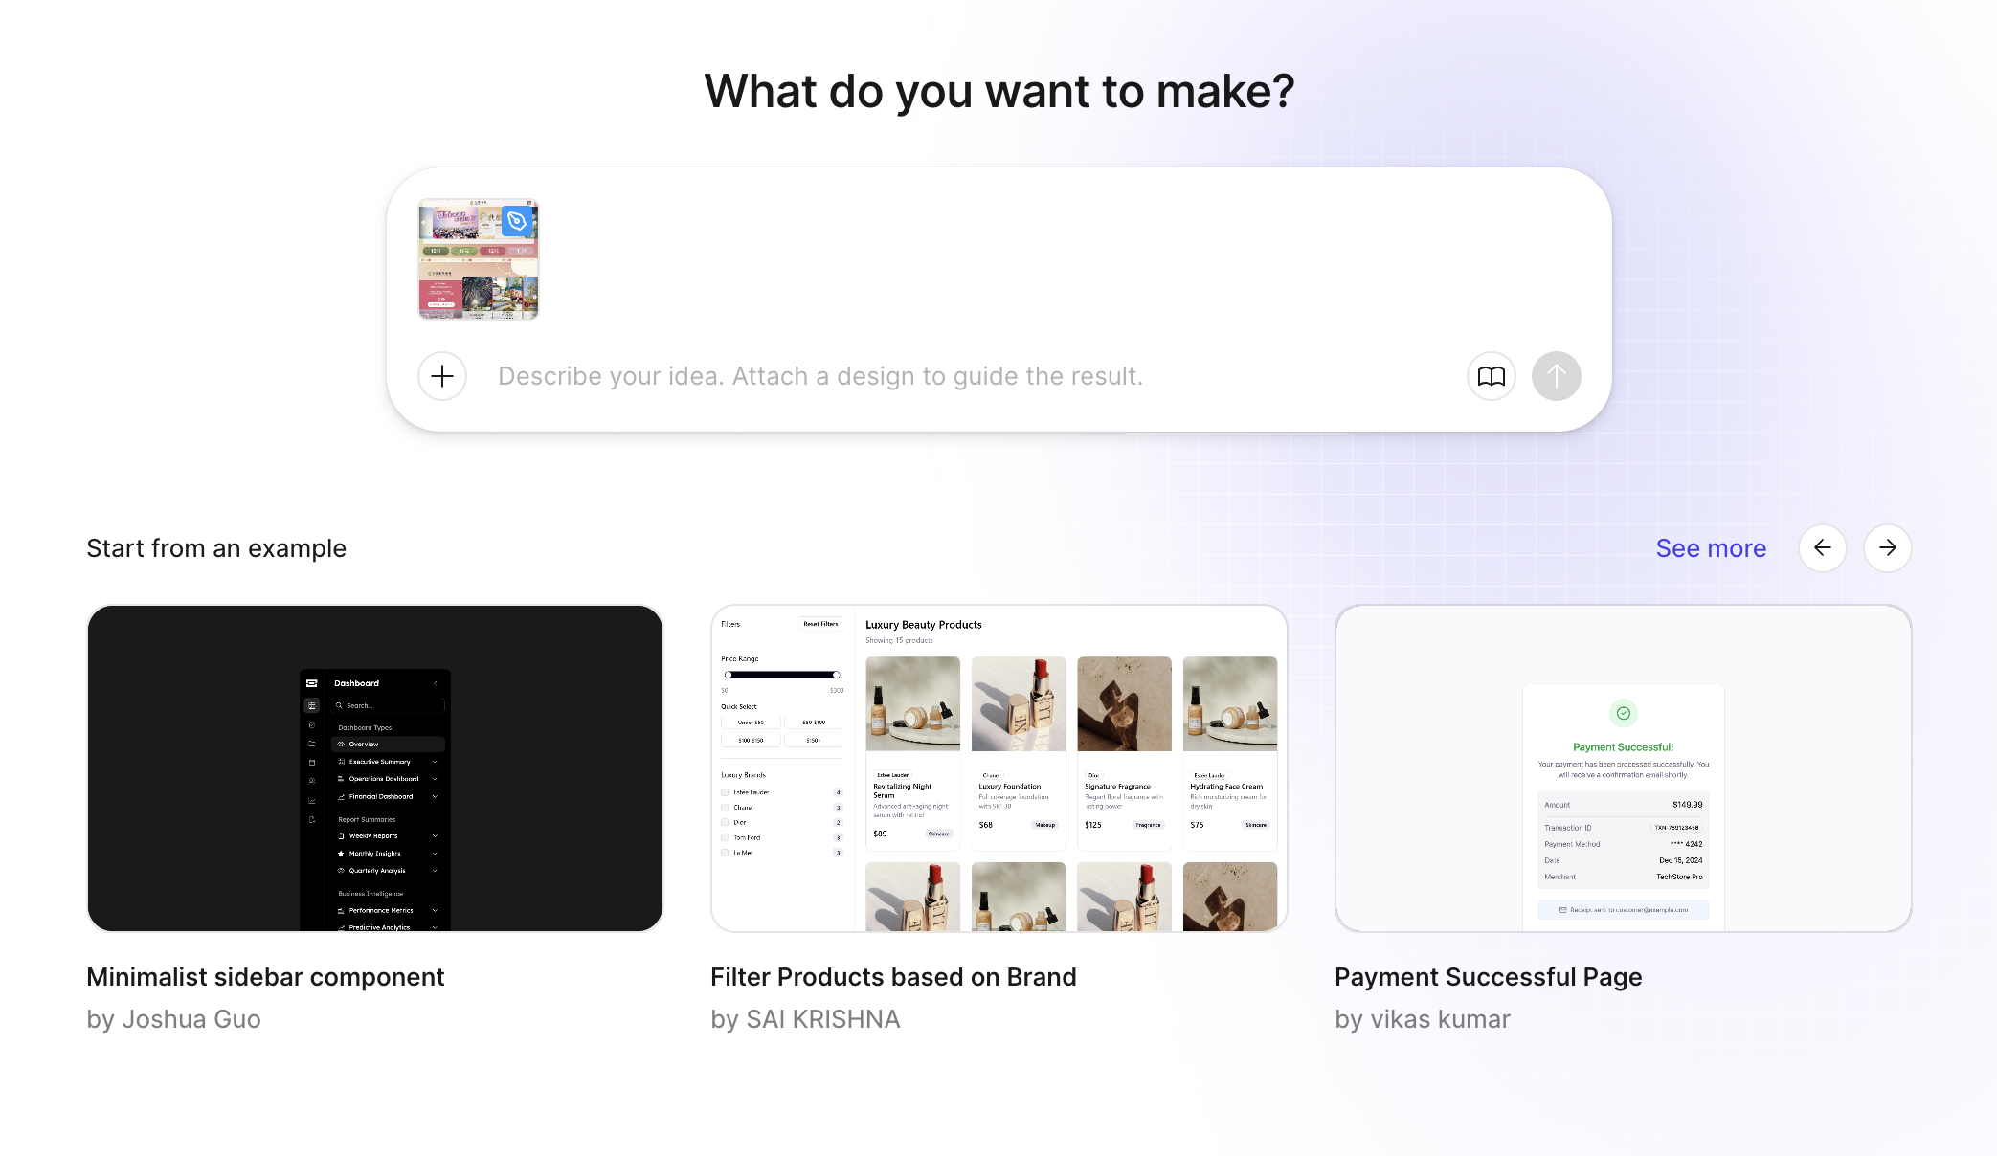Viewport: 1997px width, 1156px height.
Task: Open Payment Successful Page preview
Action: 1623,767
